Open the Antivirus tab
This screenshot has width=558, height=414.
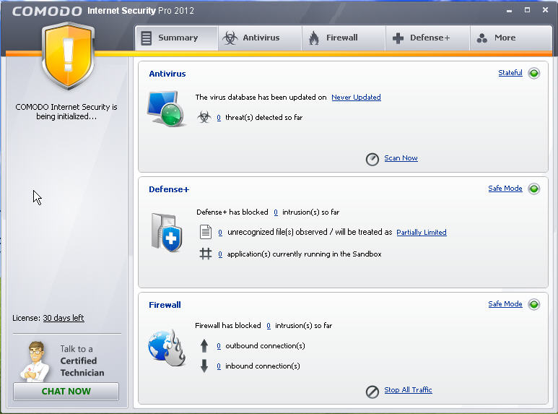click(260, 38)
